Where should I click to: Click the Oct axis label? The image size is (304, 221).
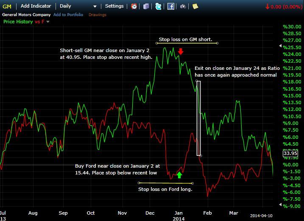[91, 213]
